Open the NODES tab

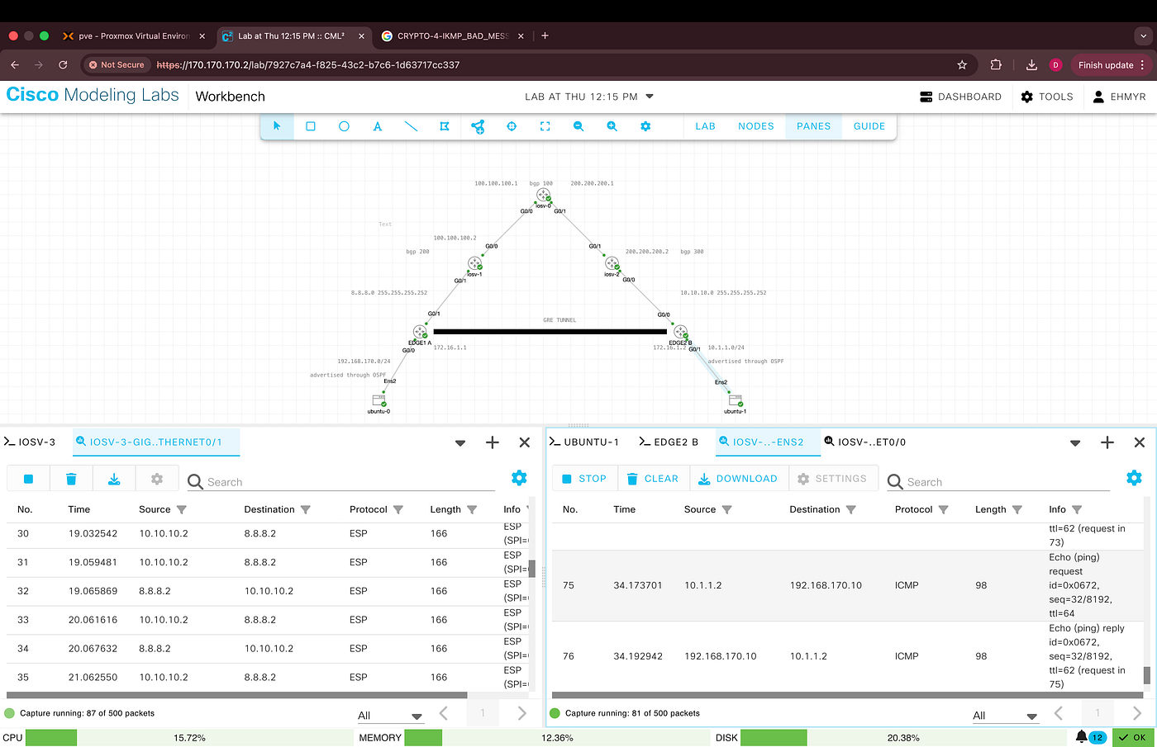coord(756,126)
